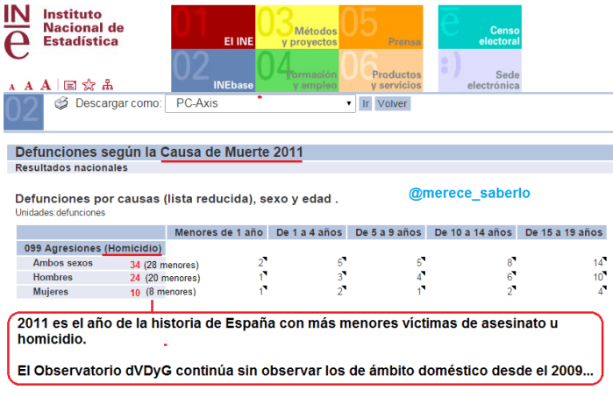The height and width of the screenshot is (397, 613).
Task: Open the site map icon
Action: (107, 85)
